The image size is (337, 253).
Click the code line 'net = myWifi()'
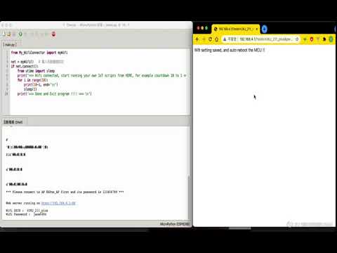(22, 62)
